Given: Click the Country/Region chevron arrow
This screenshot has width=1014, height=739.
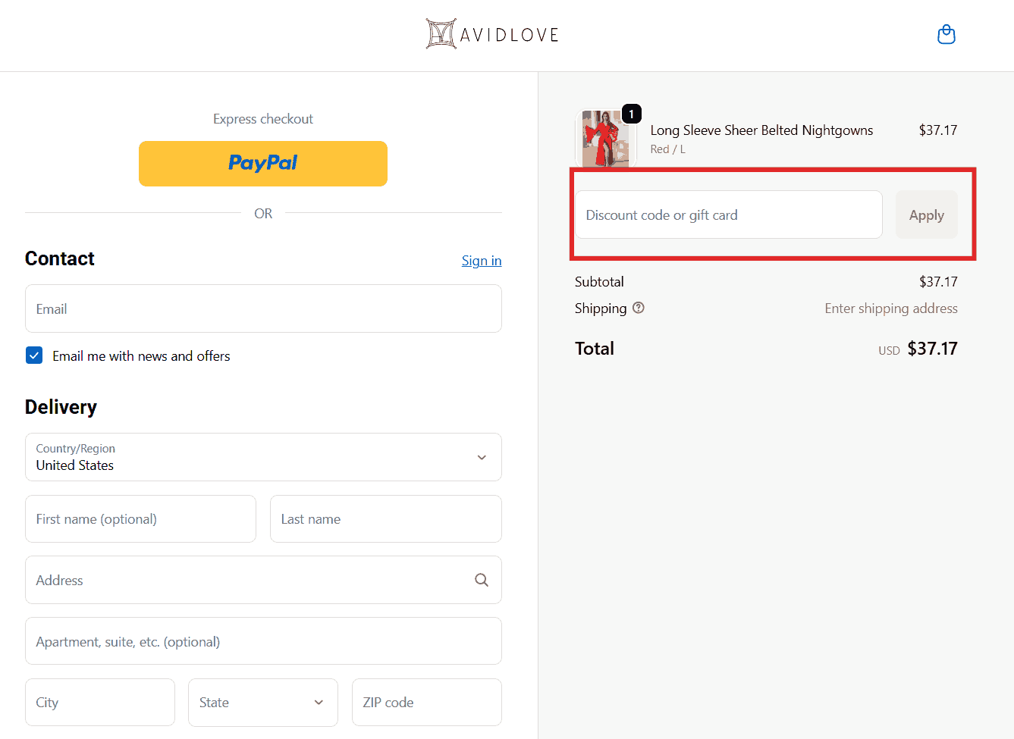Looking at the screenshot, I should (x=482, y=457).
